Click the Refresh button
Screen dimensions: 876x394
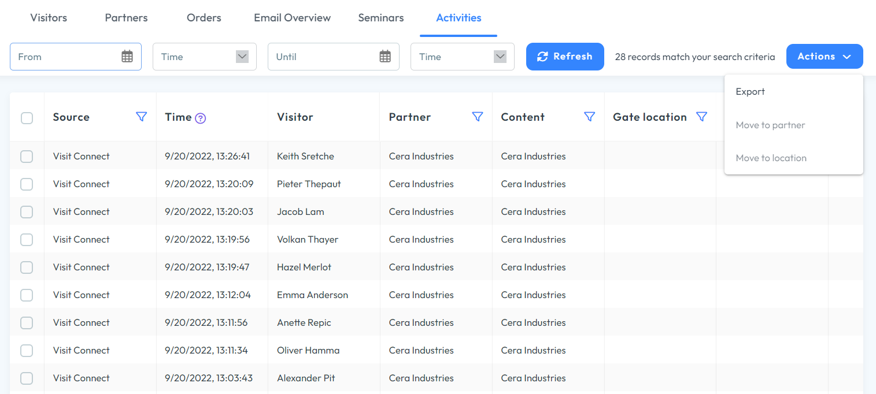(x=565, y=56)
